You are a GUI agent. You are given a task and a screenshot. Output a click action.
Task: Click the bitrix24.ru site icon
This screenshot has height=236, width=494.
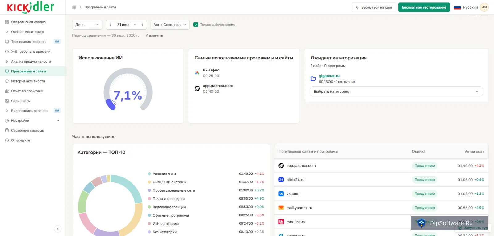281,180
